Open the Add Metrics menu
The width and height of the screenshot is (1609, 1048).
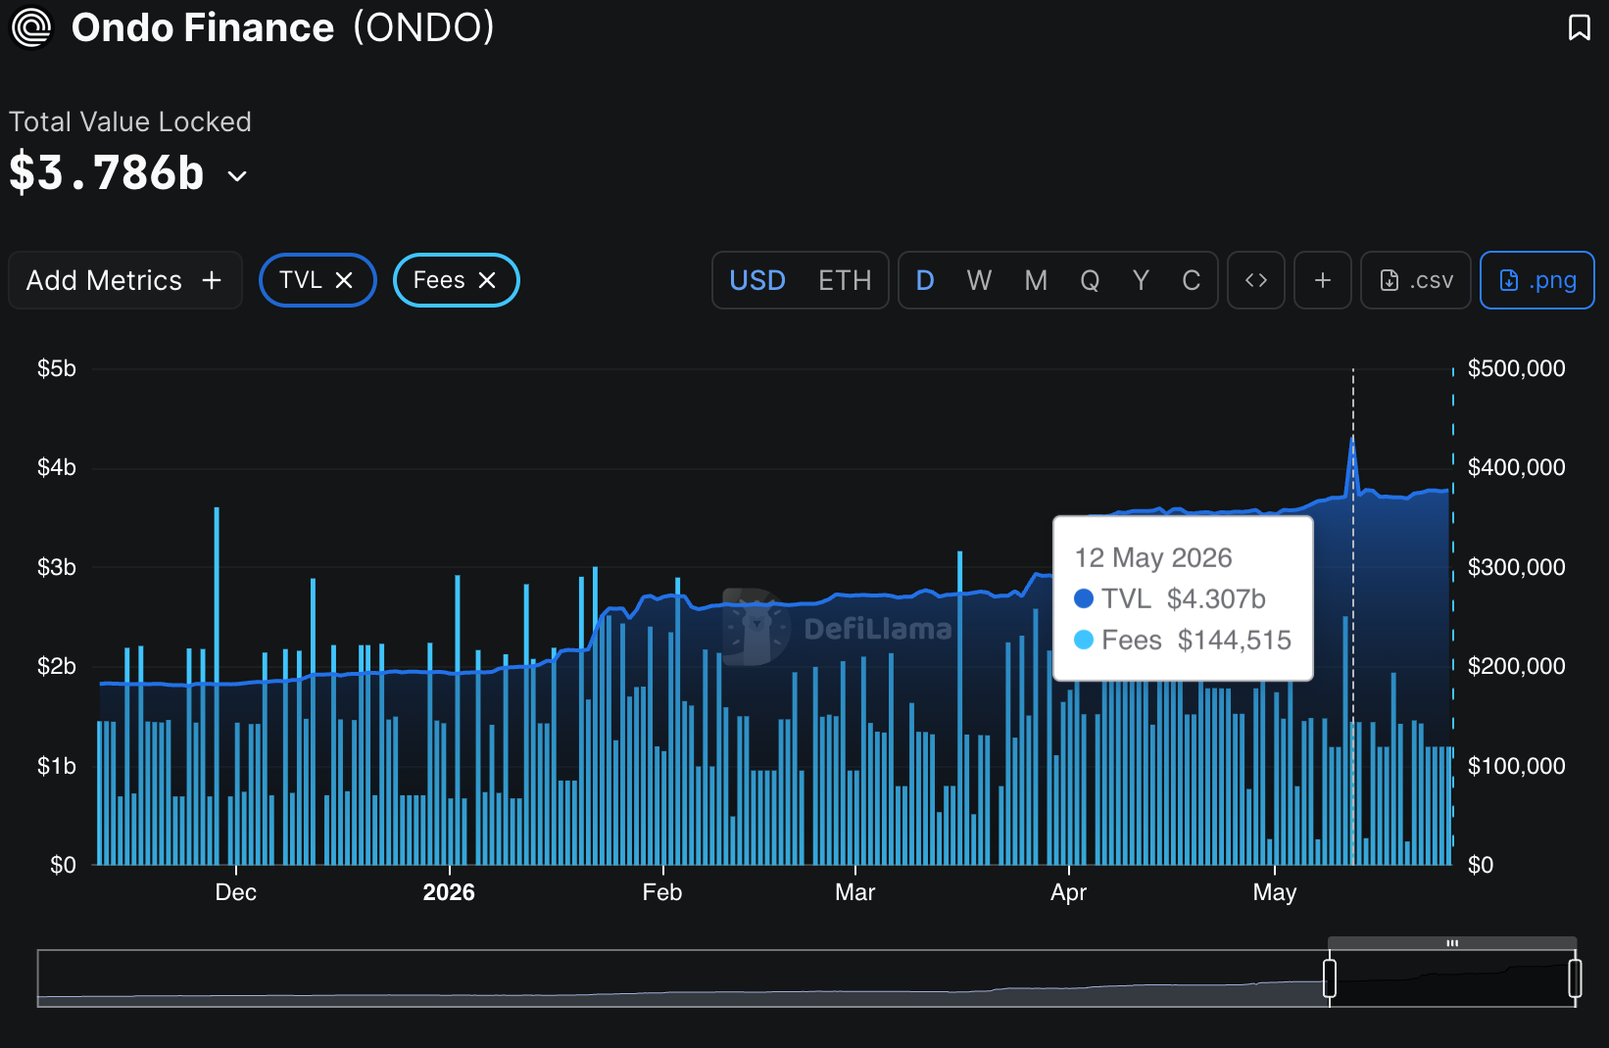(x=124, y=281)
